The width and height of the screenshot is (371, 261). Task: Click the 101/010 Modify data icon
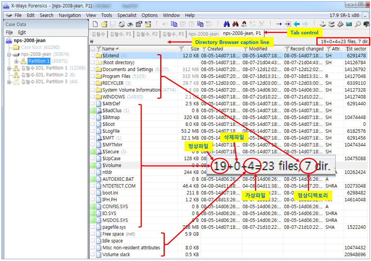tap(209, 24)
